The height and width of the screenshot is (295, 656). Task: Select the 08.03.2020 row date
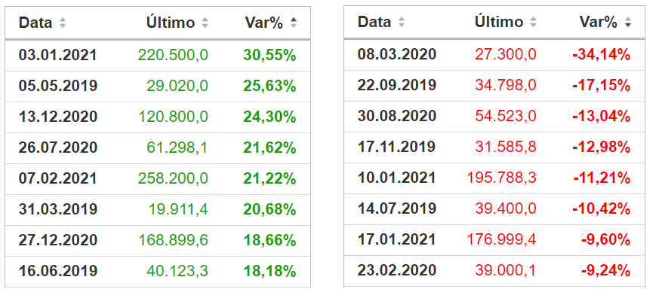pos(396,54)
